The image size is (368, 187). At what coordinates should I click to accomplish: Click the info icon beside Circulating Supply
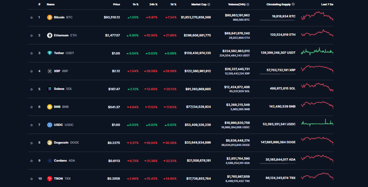[x=293, y=4]
